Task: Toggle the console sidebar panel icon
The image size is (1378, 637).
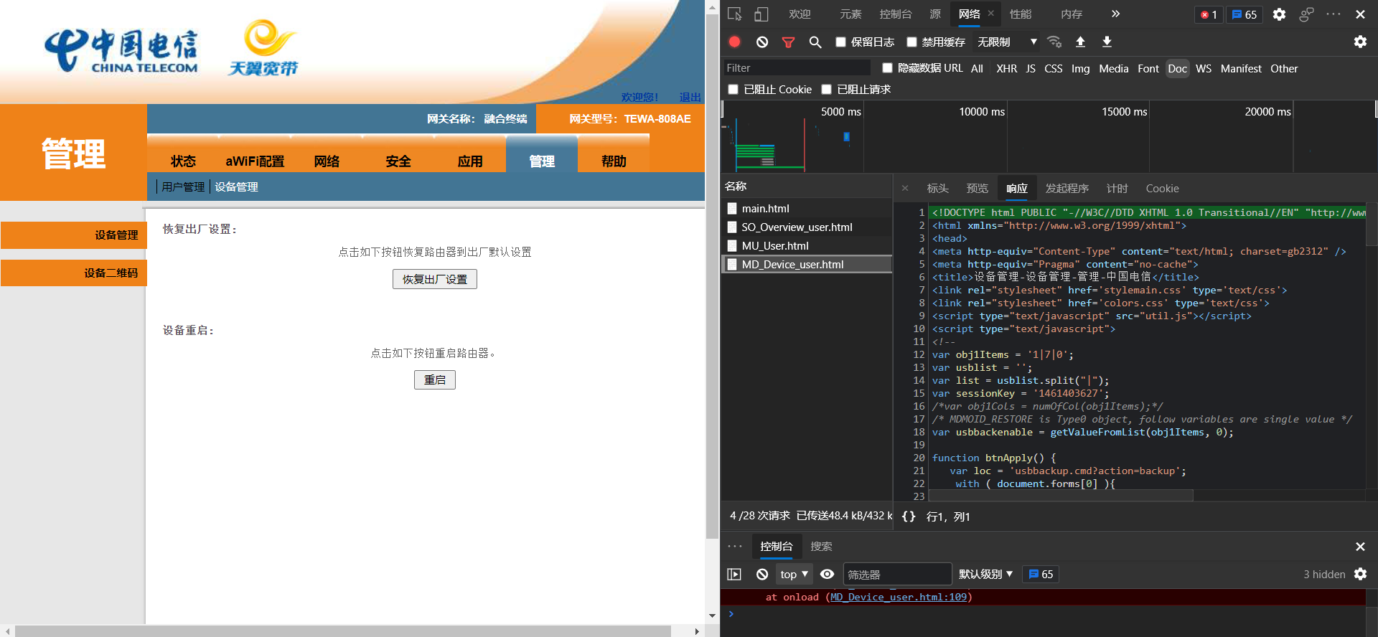Action: pos(734,574)
